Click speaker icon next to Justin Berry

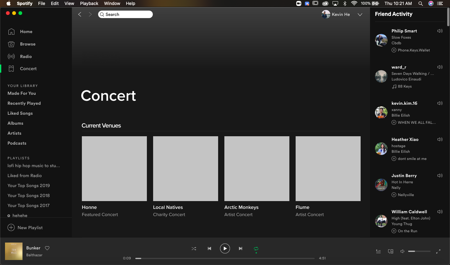coord(440,176)
